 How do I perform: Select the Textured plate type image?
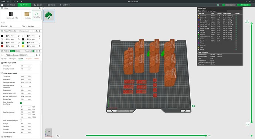pos(27,14)
